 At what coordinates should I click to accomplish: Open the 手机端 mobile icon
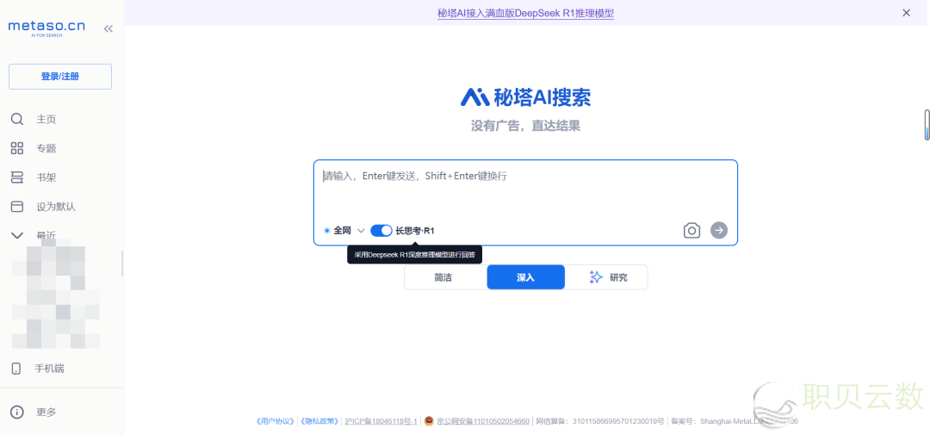pyautogui.click(x=16, y=369)
